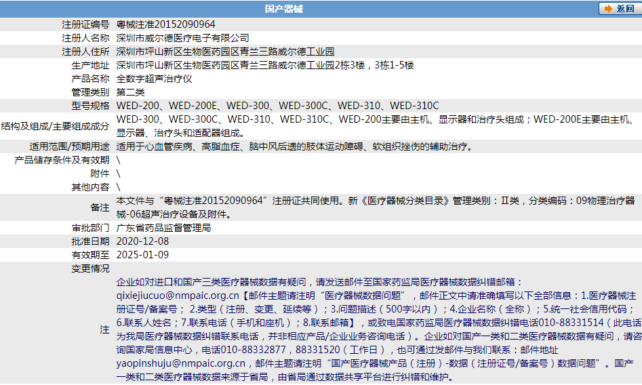This screenshot has width=642, height=385.
Task: Click the 其他内容 label
Action: click(90, 187)
